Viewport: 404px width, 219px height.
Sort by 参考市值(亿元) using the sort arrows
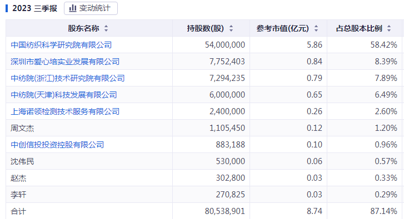[316, 28]
